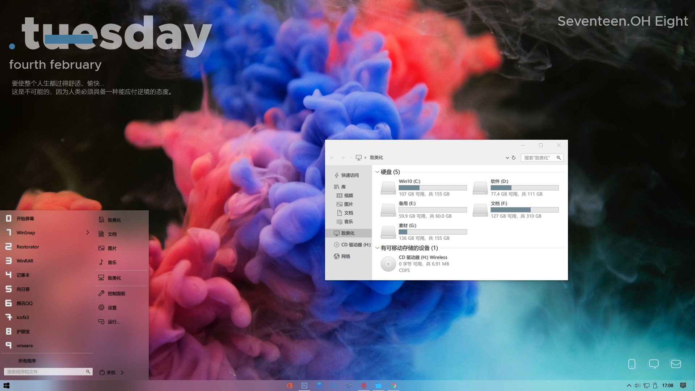Open the action center notifications icon
695x391 pixels.
tap(683, 386)
